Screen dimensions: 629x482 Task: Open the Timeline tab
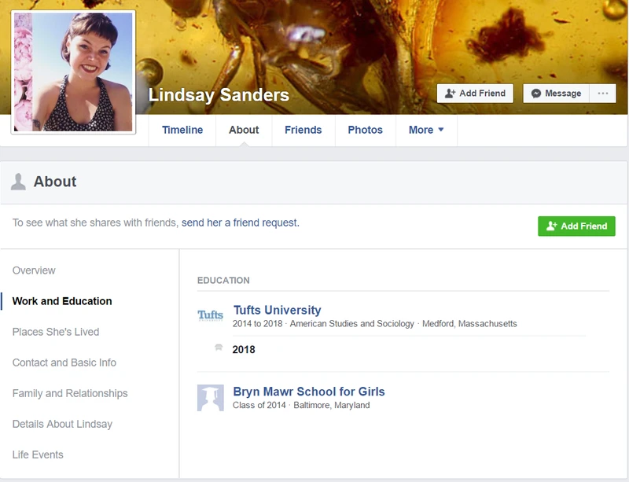click(x=182, y=130)
